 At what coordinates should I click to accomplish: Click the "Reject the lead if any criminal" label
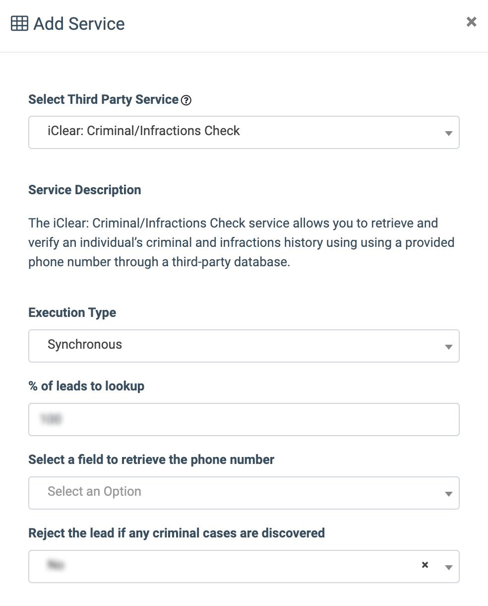pyautogui.click(x=177, y=533)
